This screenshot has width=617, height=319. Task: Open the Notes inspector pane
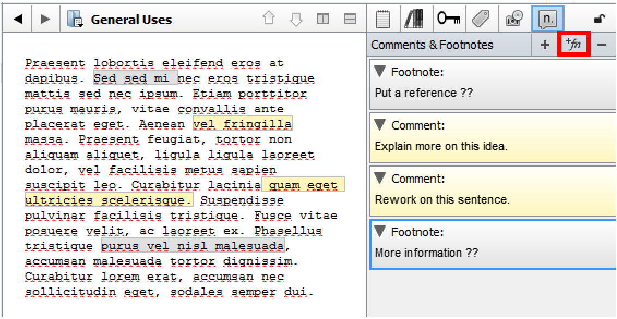point(384,19)
